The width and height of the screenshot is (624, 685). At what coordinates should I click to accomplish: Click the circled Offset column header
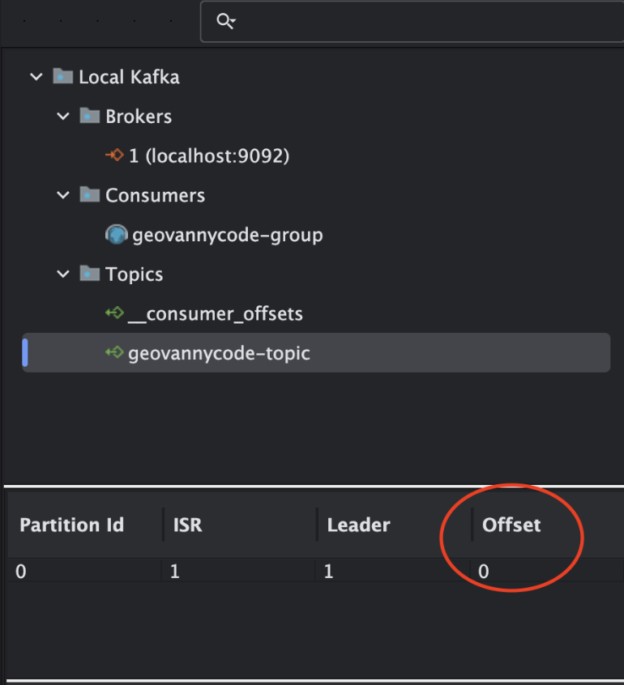(x=511, y=525)
